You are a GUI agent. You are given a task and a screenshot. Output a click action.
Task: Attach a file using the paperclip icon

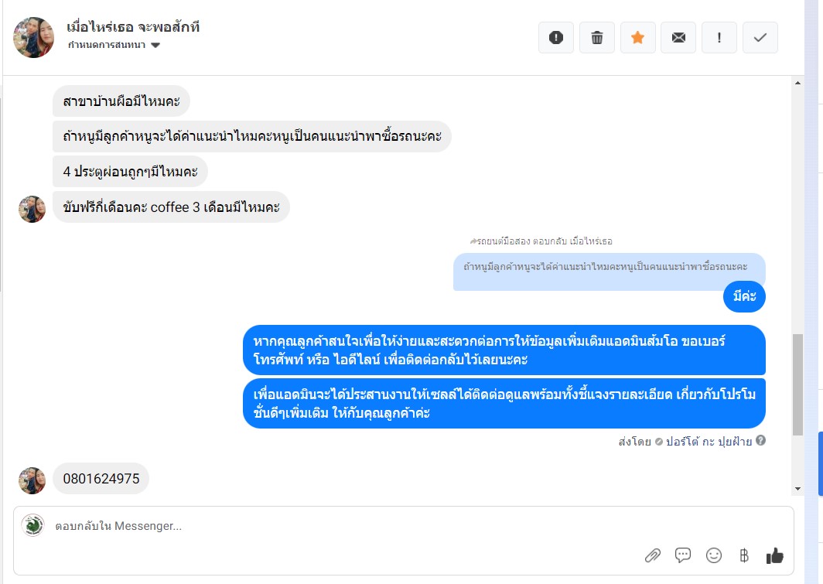pyautogui.click(x=652, y=555)
